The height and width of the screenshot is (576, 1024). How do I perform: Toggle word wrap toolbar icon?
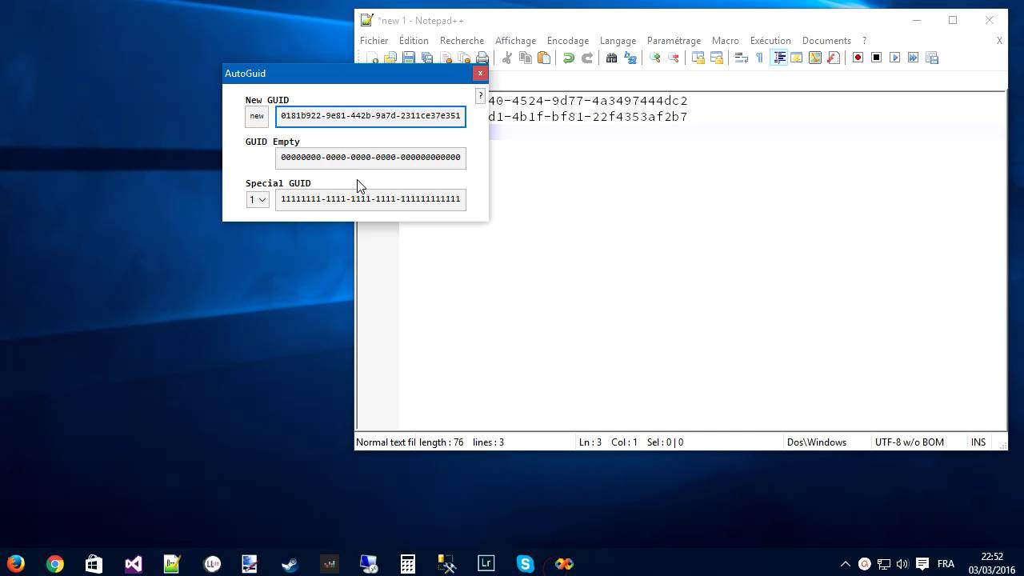[741, 58]
